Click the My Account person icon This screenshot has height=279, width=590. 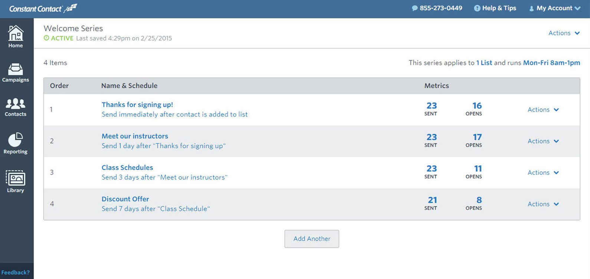pyautogui.click(x=531, y=9)
